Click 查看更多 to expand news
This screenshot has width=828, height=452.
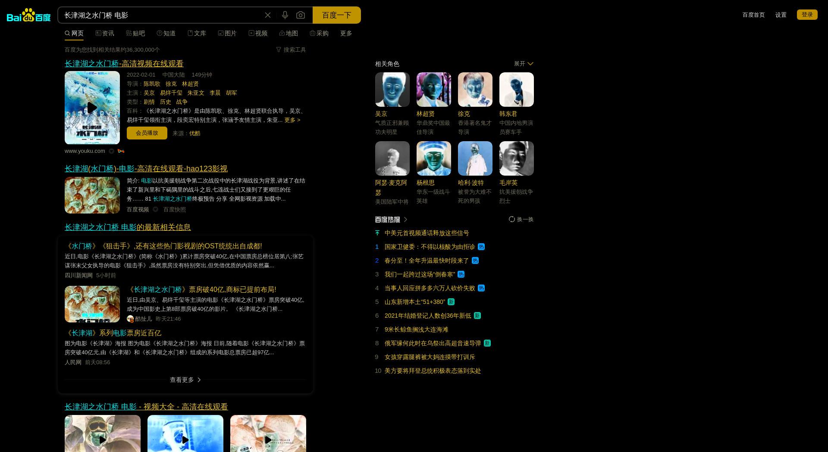coord(185,380)
